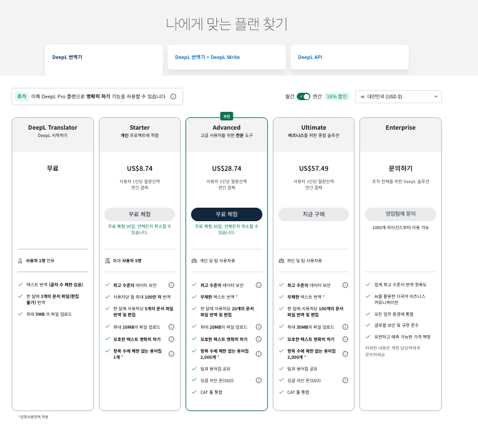The width and height of the screenshot is (478, 435).
Task: Click the Starter price US$8.74
Action: [x=139, y=168]
